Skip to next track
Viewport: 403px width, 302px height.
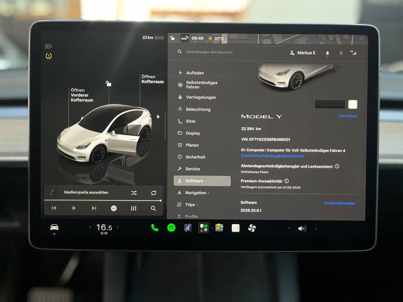(x=94, y=208)
